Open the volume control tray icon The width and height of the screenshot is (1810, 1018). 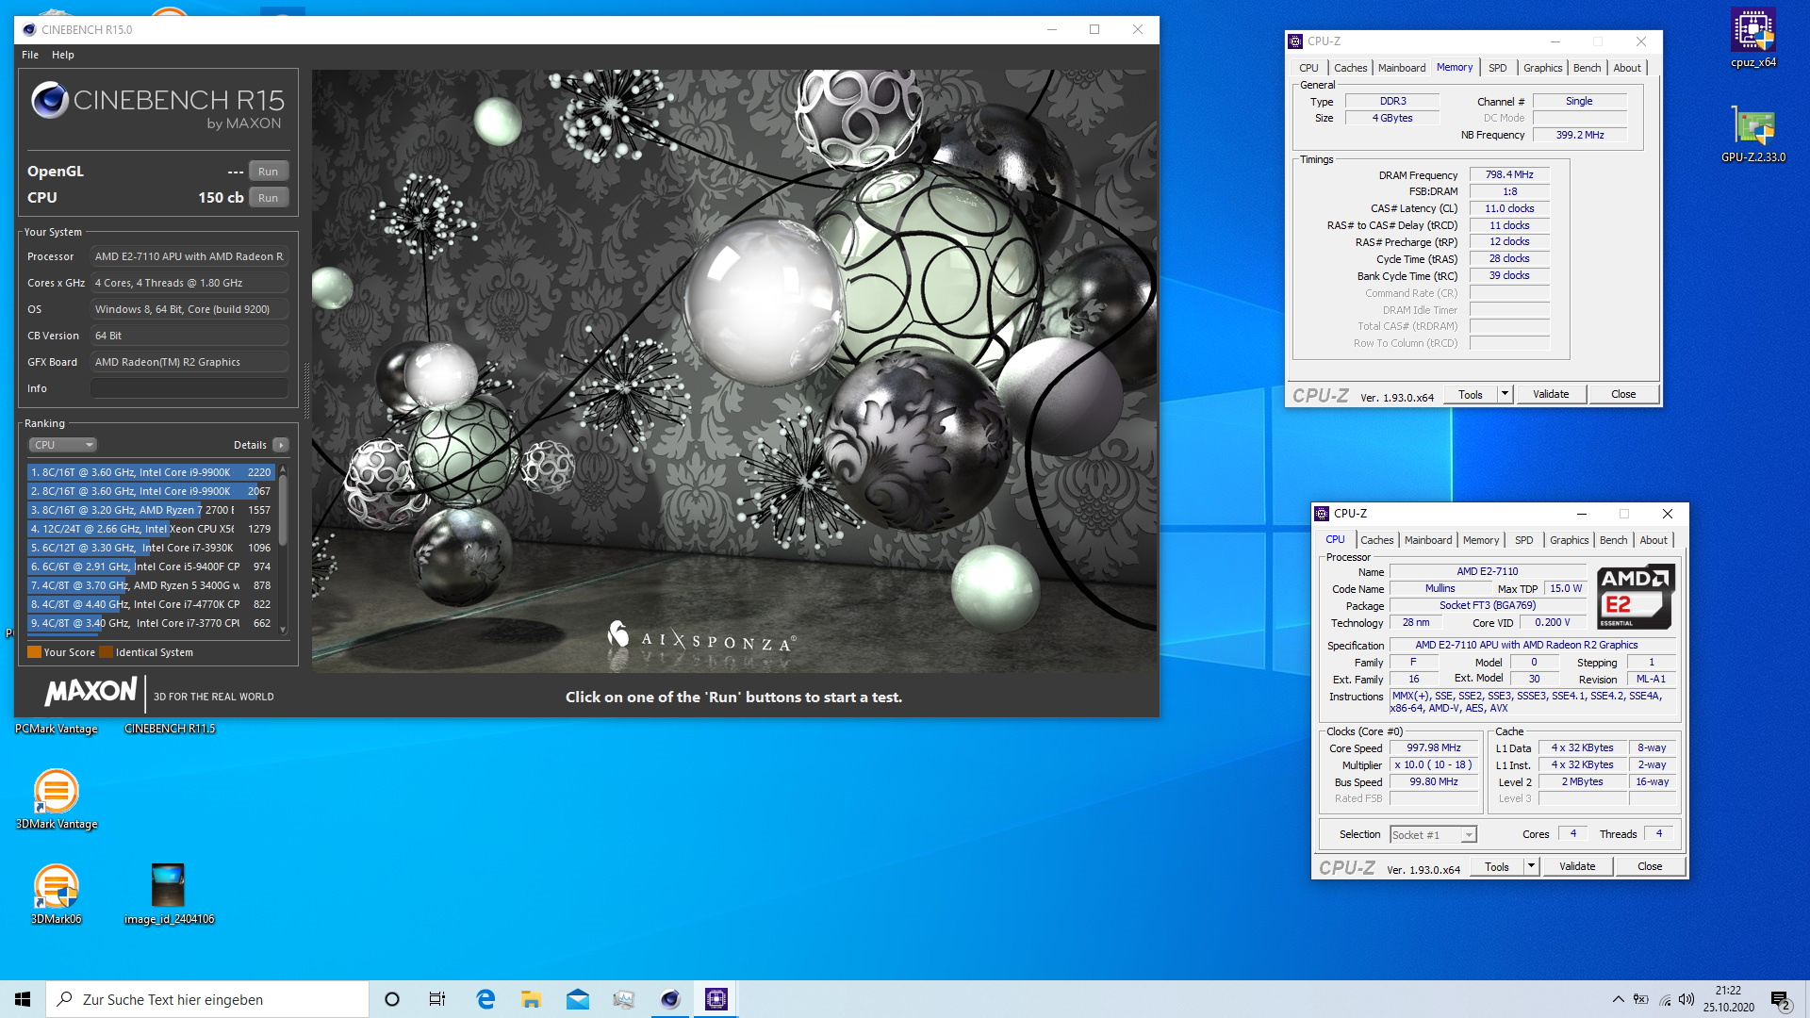(x=1687, y=999)
